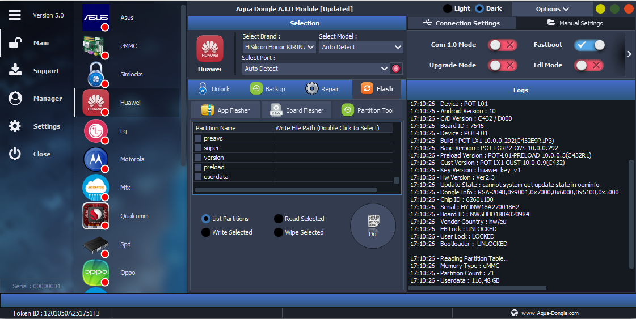Check the userdata partition checkbox
Screen dimensions: 636x319
(198, 177)
